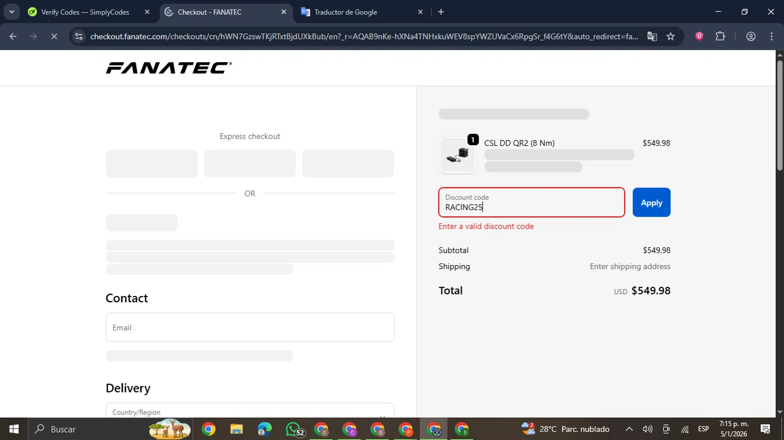Click the Contact heading
The height and width of the screenshot is (440, 784).
pos(126,298)
